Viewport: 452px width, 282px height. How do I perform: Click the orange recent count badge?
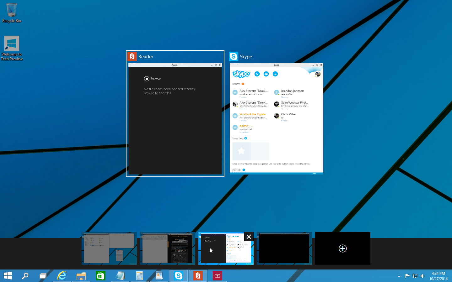[x=243, y=84]
